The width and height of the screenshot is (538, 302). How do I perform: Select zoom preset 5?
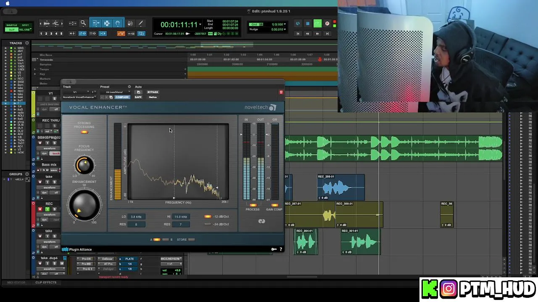(61, 34)
